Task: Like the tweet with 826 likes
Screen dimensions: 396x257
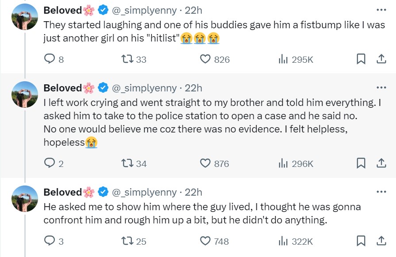Action: [x=205, y=59]
